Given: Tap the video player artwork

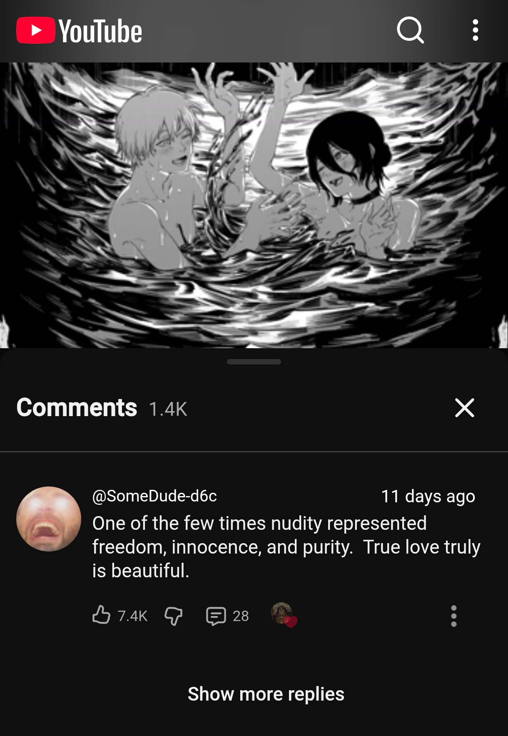Looking at the screenshot, I should pyautogui.click(x=254, y=205).
